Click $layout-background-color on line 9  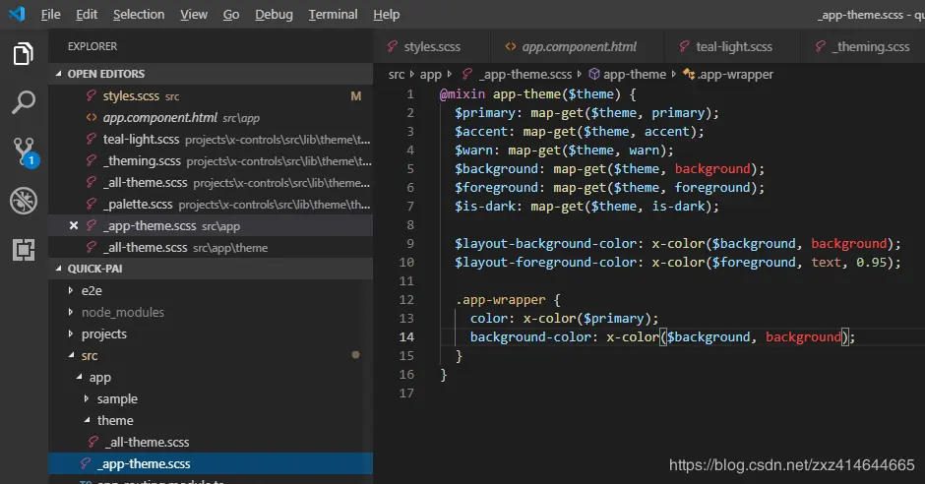pyautogui.click(x=548, y=243)
